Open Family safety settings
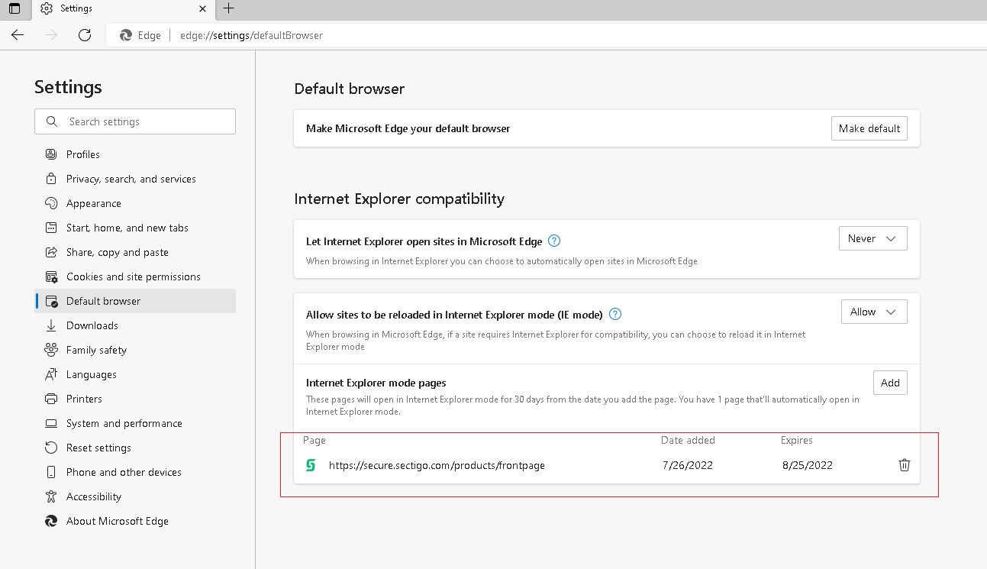The image size is (987, 569). [x=135, y=350]
